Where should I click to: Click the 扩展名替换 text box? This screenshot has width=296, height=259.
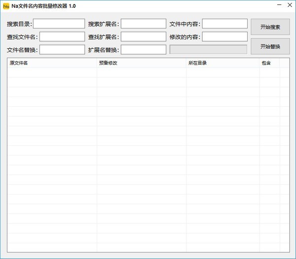tap(143, 49)
